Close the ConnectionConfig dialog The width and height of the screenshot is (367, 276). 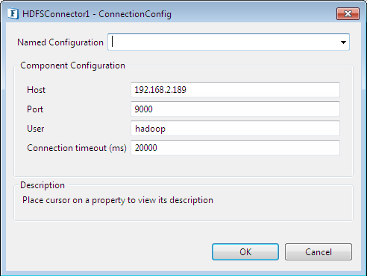coord(348,13)
